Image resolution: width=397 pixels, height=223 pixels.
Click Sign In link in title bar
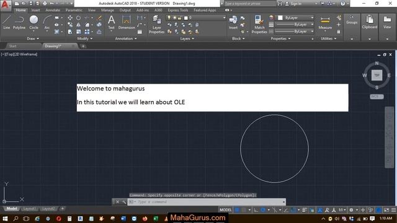pyautogui.click(x=296, y=4)
